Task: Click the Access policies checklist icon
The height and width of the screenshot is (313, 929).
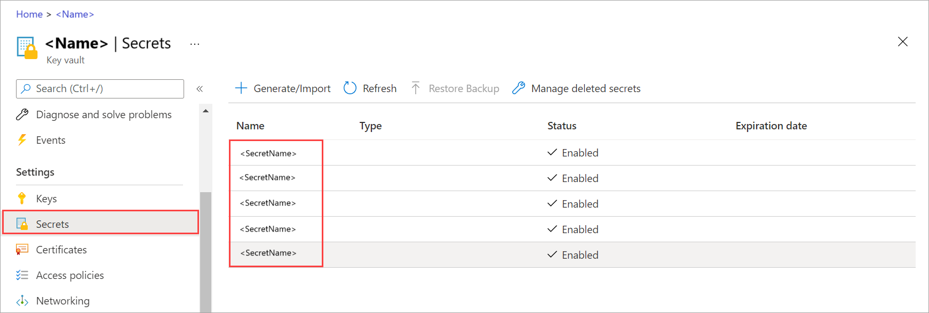Action: (x=22, y=275)
